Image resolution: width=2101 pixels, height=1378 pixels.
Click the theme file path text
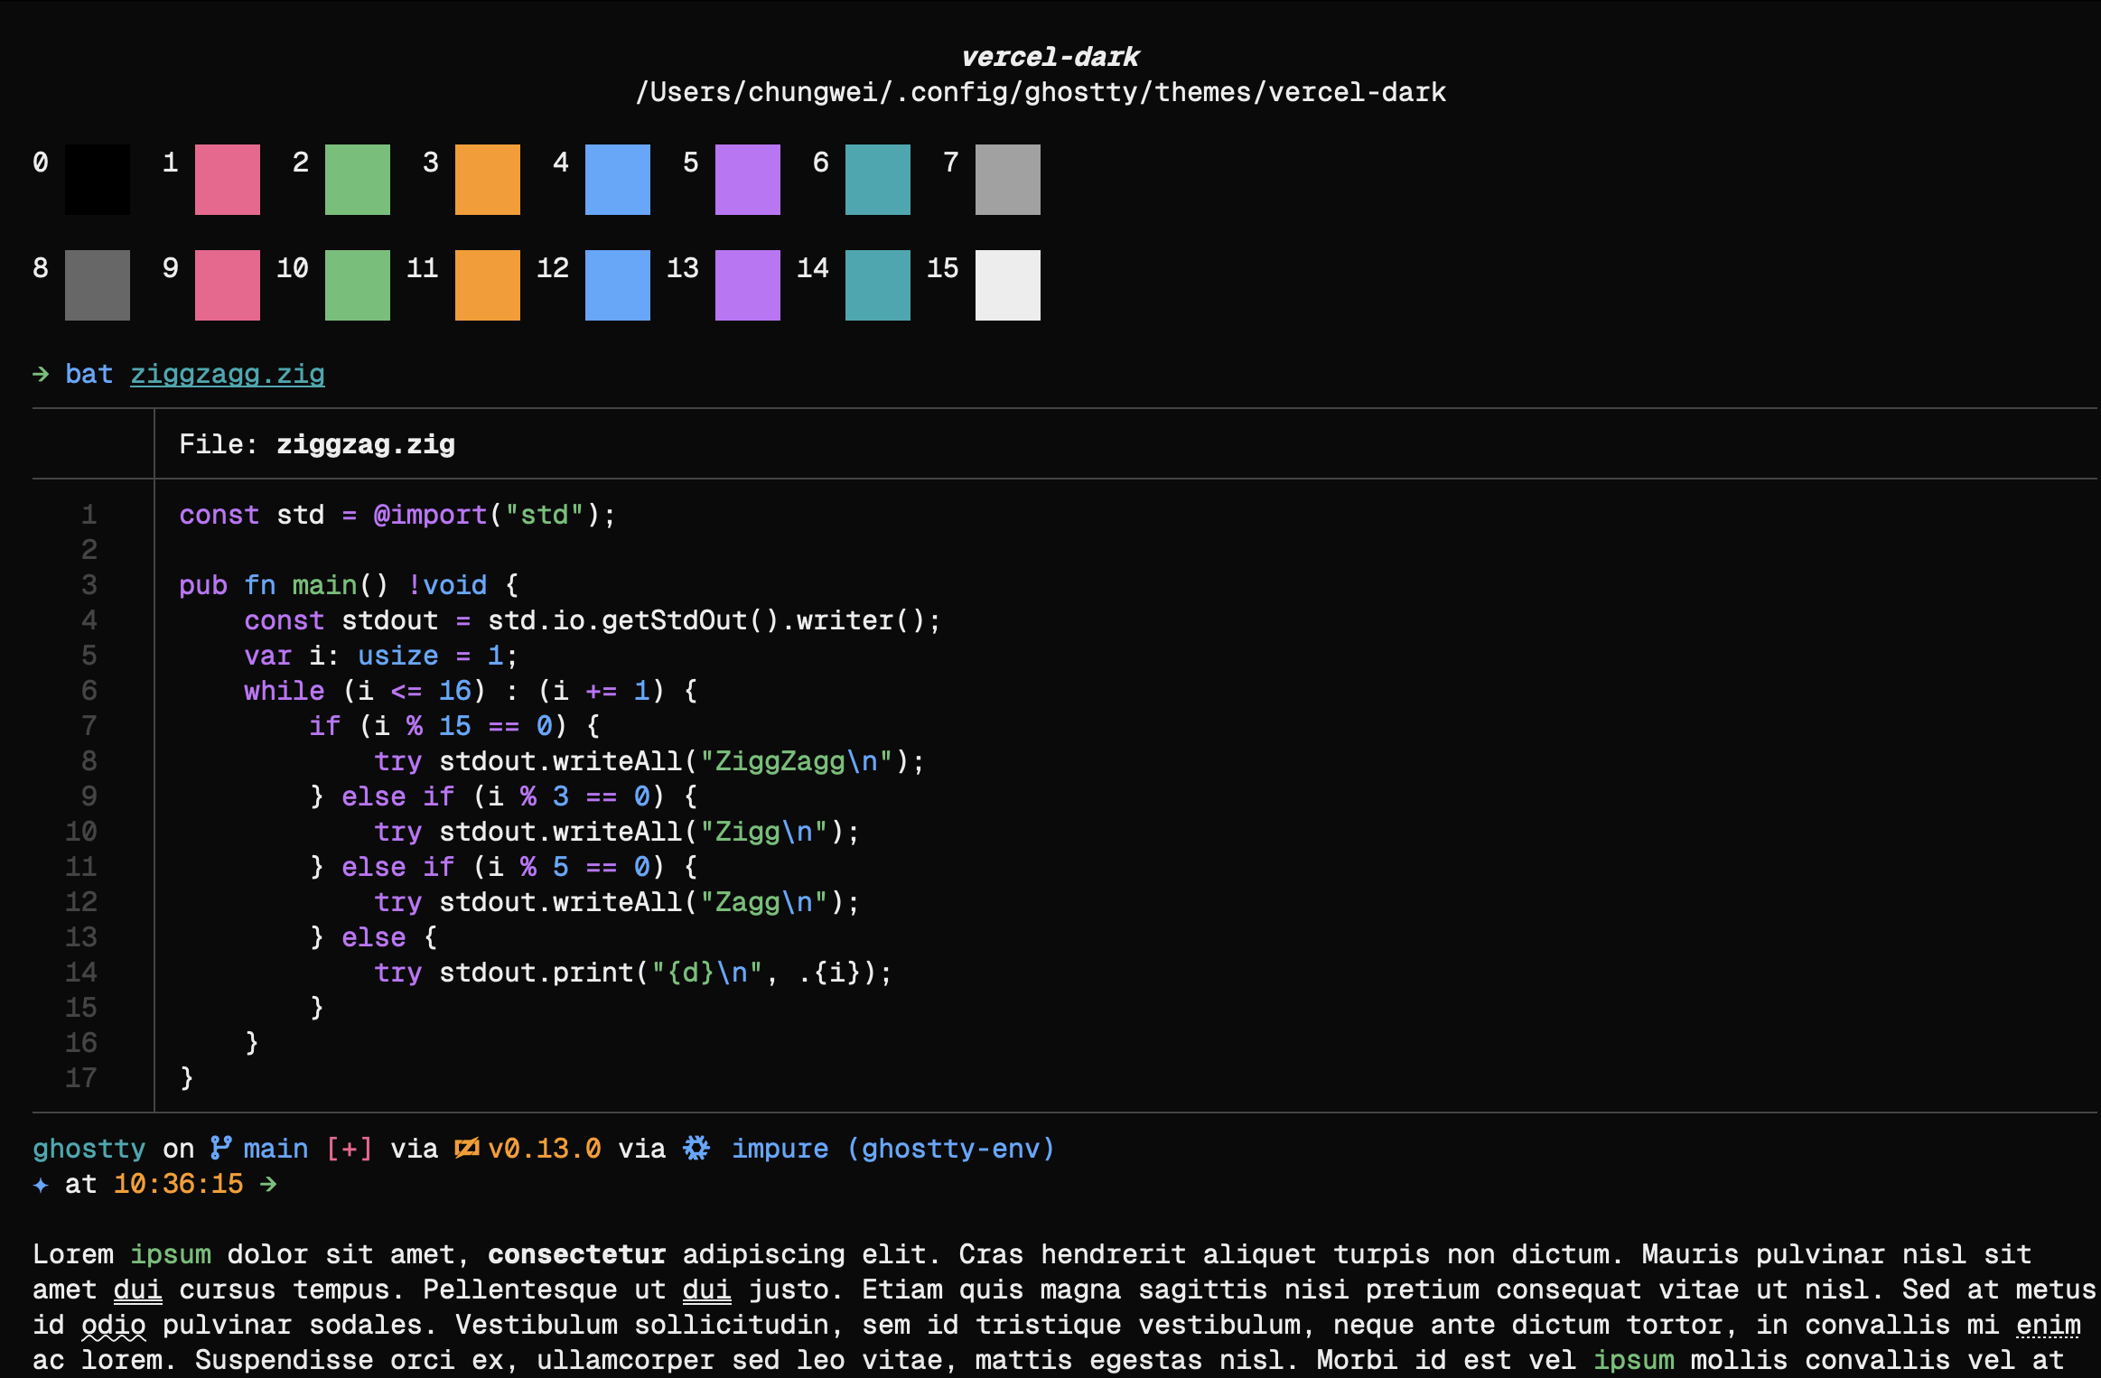(1041, 92)
